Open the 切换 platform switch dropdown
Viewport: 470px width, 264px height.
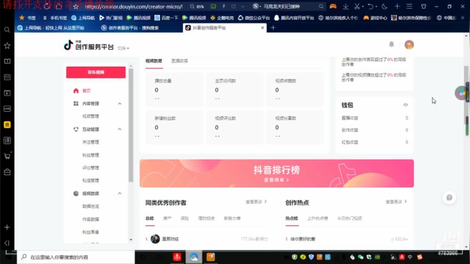click(123, 48)
